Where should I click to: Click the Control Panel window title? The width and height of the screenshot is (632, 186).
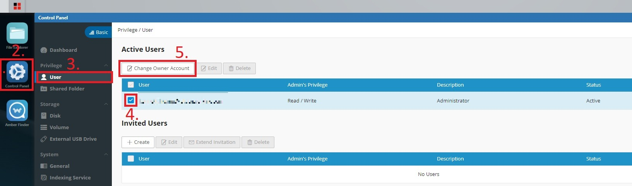[x=53, y=17]
